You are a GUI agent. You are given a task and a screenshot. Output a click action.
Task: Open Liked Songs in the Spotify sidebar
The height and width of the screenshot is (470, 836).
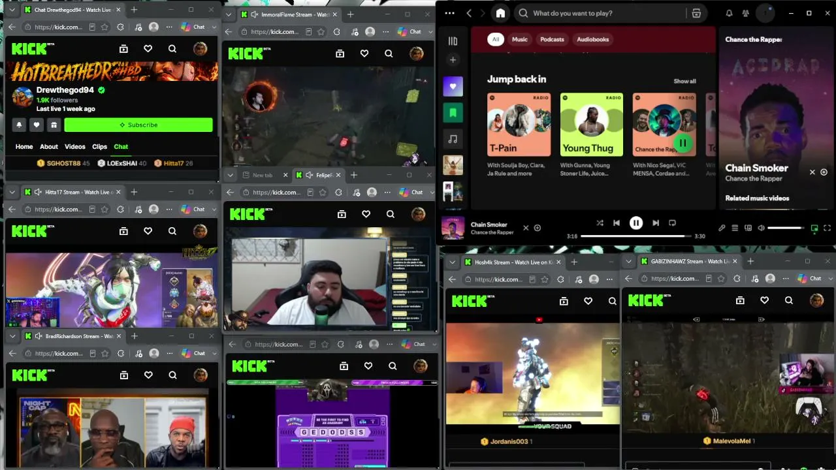pos(453,86)
